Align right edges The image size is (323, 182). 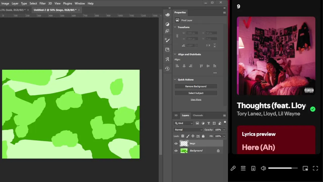[191, 66]
